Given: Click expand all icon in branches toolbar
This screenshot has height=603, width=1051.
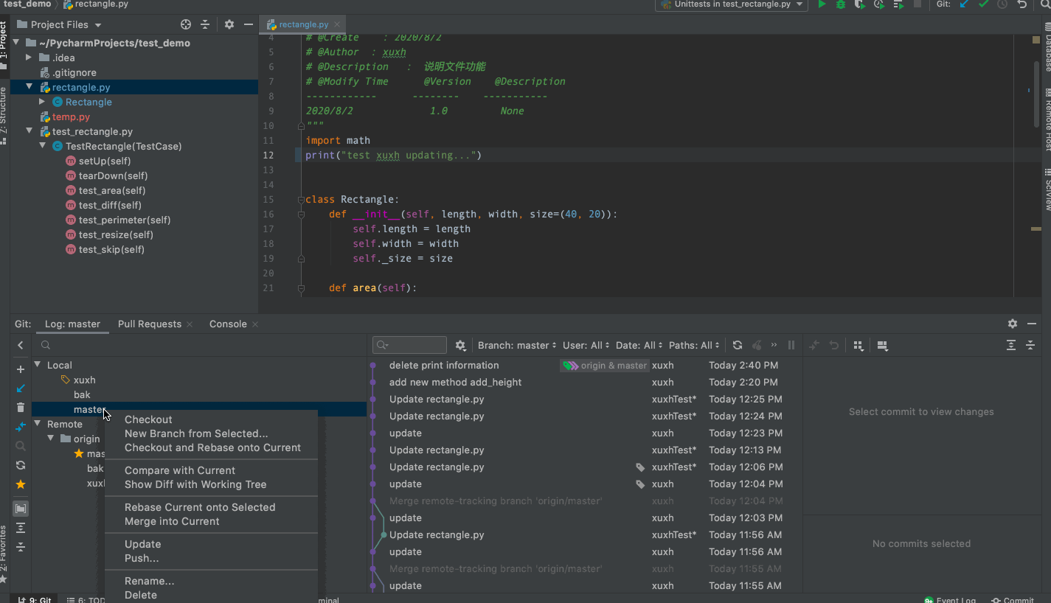Looking at the screenshot, I should [x=21, y=528].
